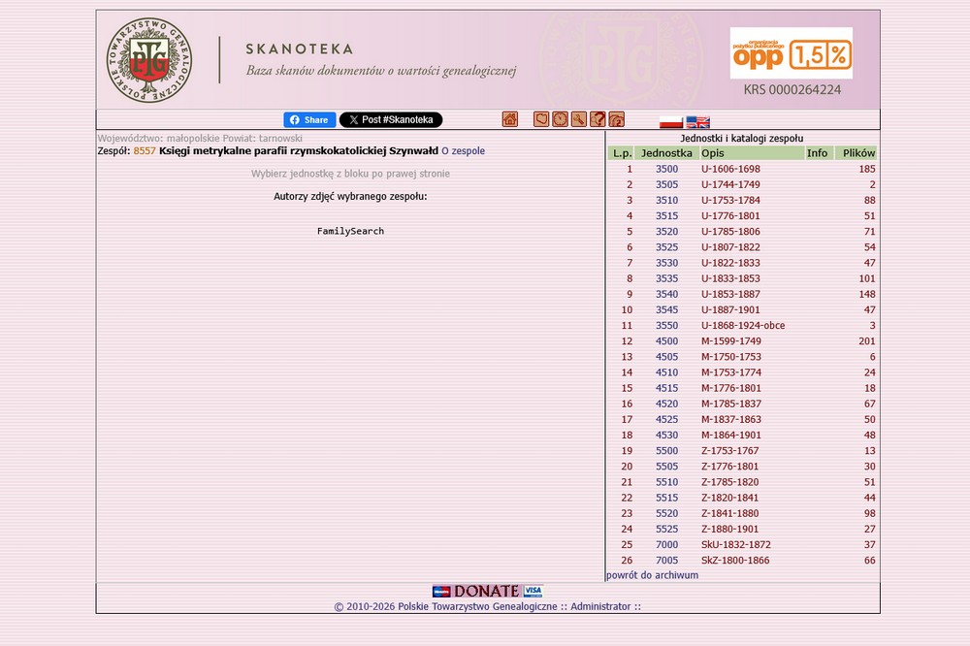This screenshot has height=646, width=970.
Task: Click the PTG society logo
Action: coord(149,60)
